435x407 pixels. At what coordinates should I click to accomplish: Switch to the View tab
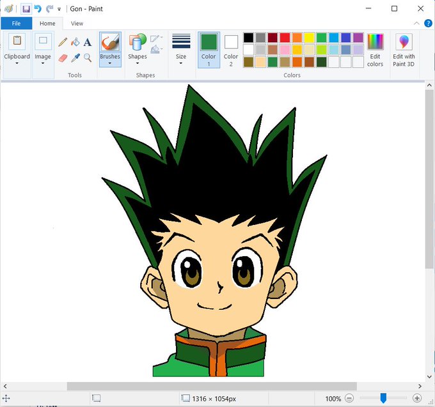point(77,24)
